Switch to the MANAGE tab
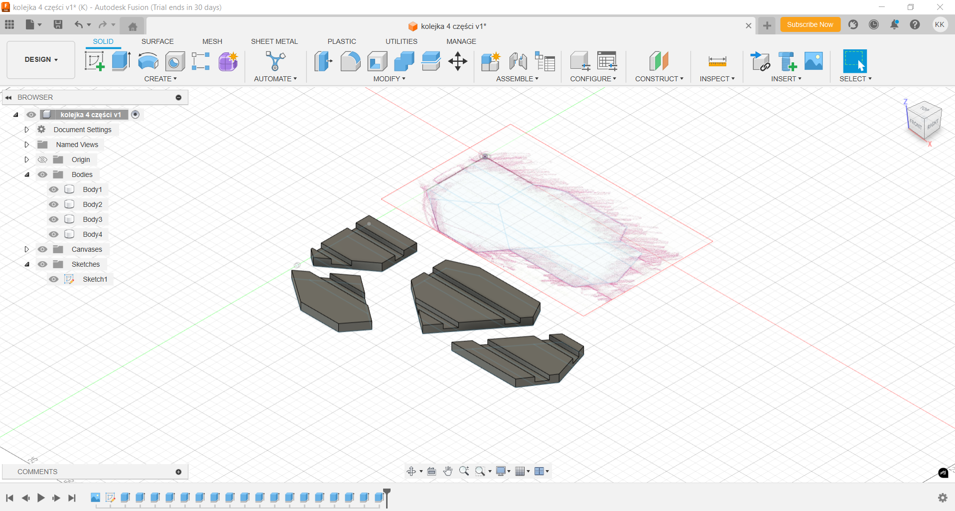This screenshot has height=511, width=955. [461, 41]
